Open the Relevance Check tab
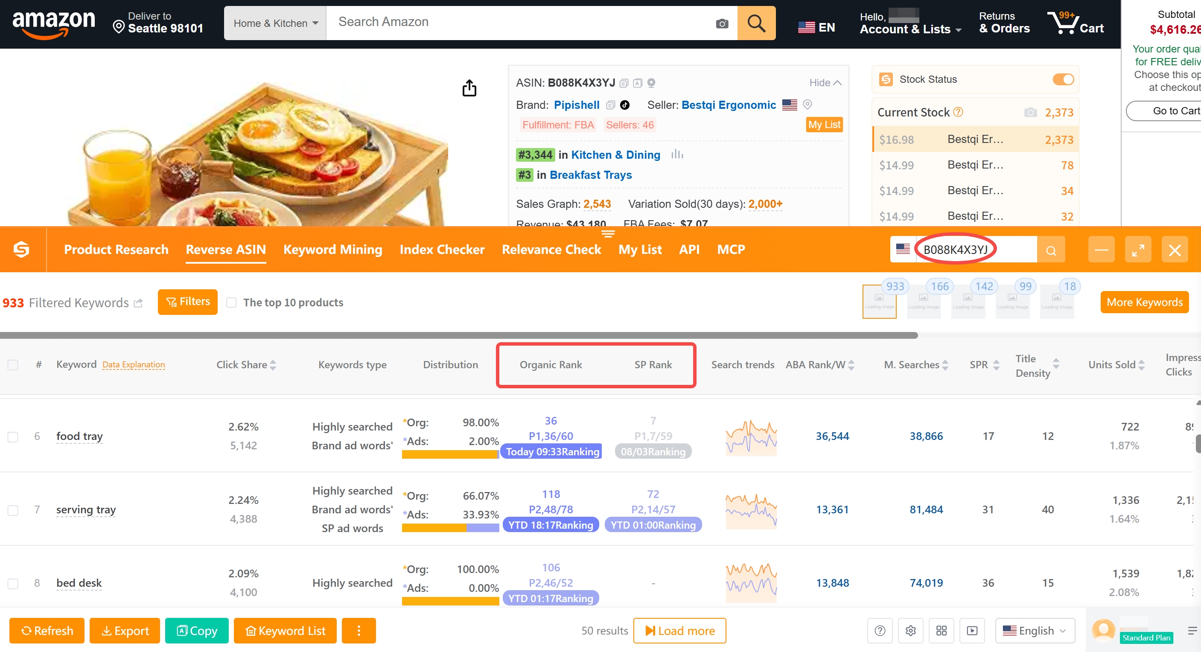 tap(551, 249)
